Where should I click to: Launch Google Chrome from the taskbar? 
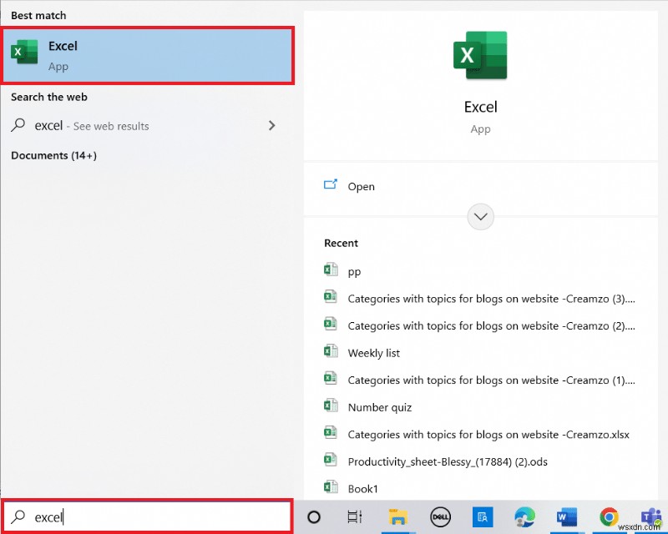609,517
